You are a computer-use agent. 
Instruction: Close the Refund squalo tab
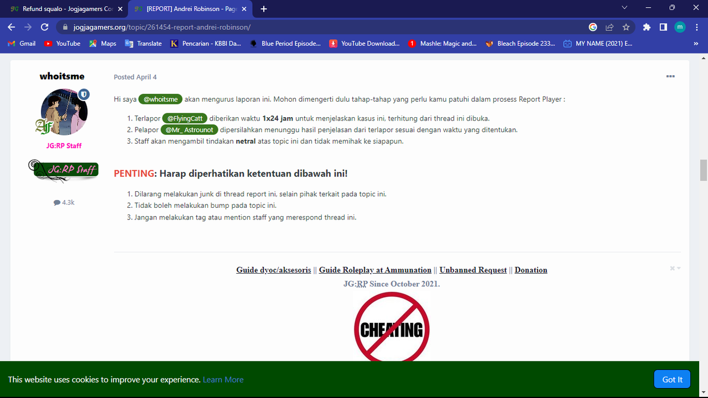tap(120, 9)
